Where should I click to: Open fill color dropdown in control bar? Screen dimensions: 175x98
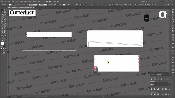(x=11, y=5)
